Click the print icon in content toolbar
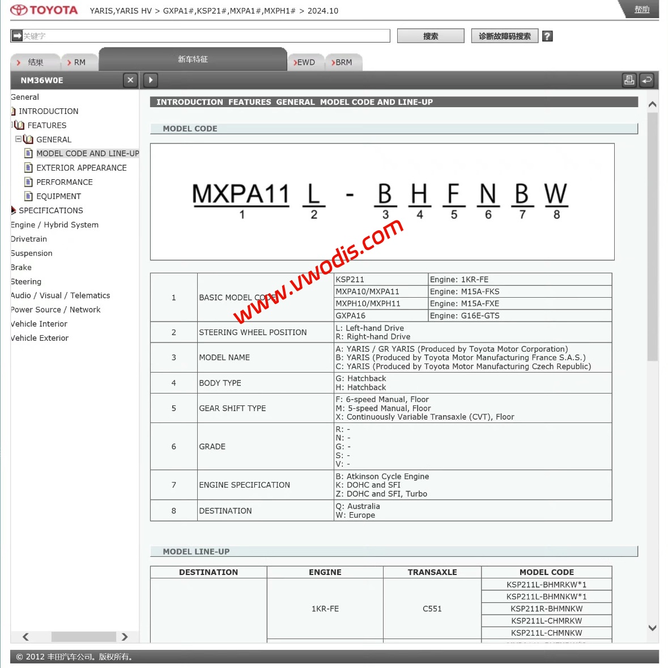The height and width of the screenshot is (668, 668). [629, 80]
